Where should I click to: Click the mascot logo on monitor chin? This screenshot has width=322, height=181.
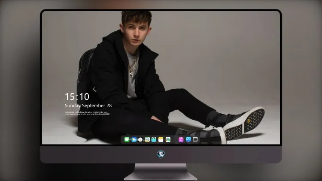click(161, 154)
